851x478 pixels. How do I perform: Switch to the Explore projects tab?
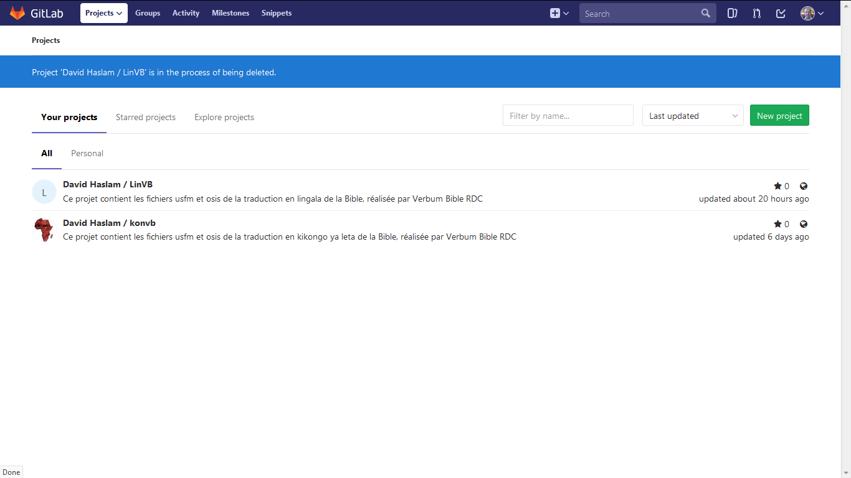pyautogui.click(x=224, y=117)
